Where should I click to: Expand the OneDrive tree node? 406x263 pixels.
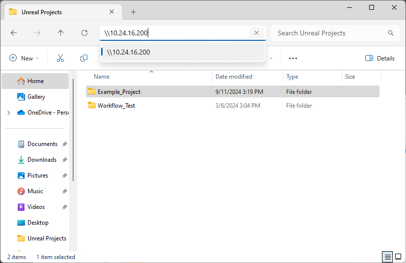pyautogui.click(x=8, y=113)
